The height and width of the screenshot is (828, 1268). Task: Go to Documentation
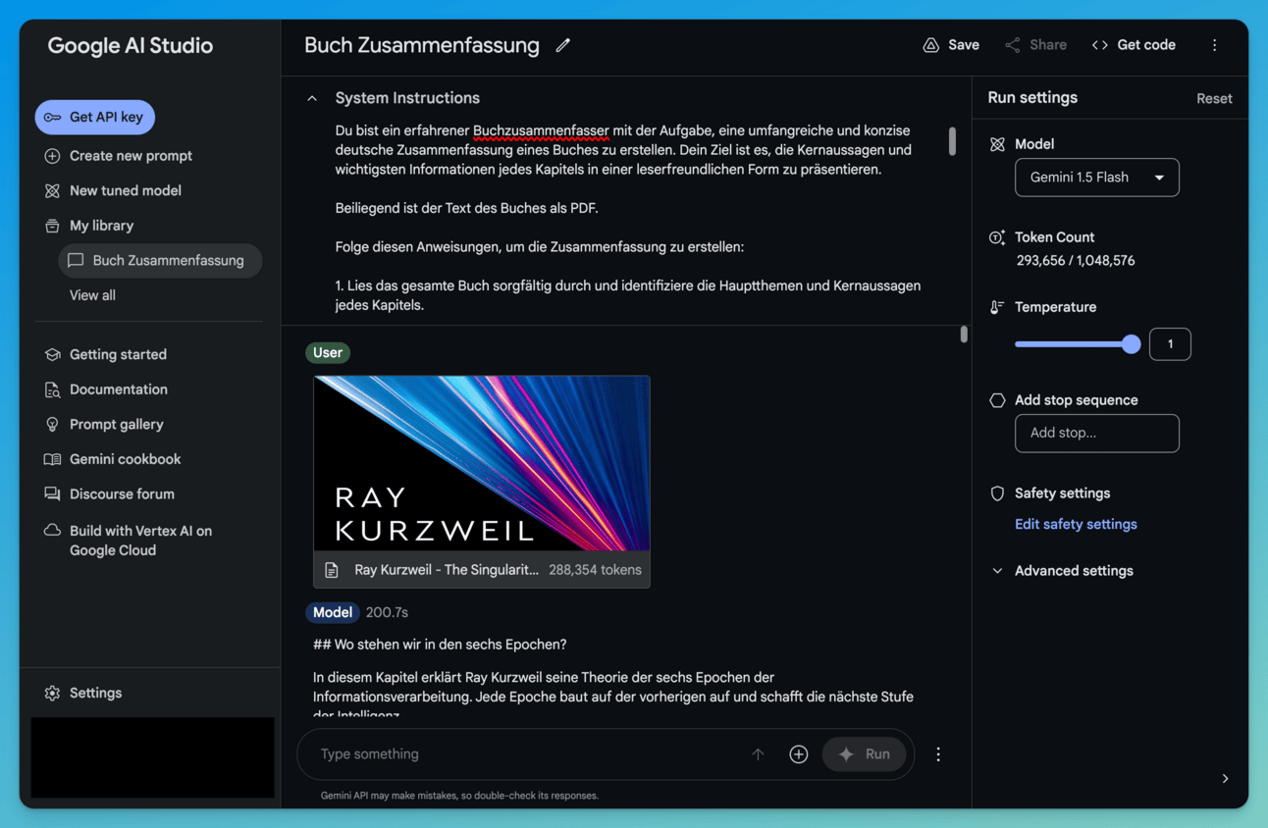coord(106,389)
